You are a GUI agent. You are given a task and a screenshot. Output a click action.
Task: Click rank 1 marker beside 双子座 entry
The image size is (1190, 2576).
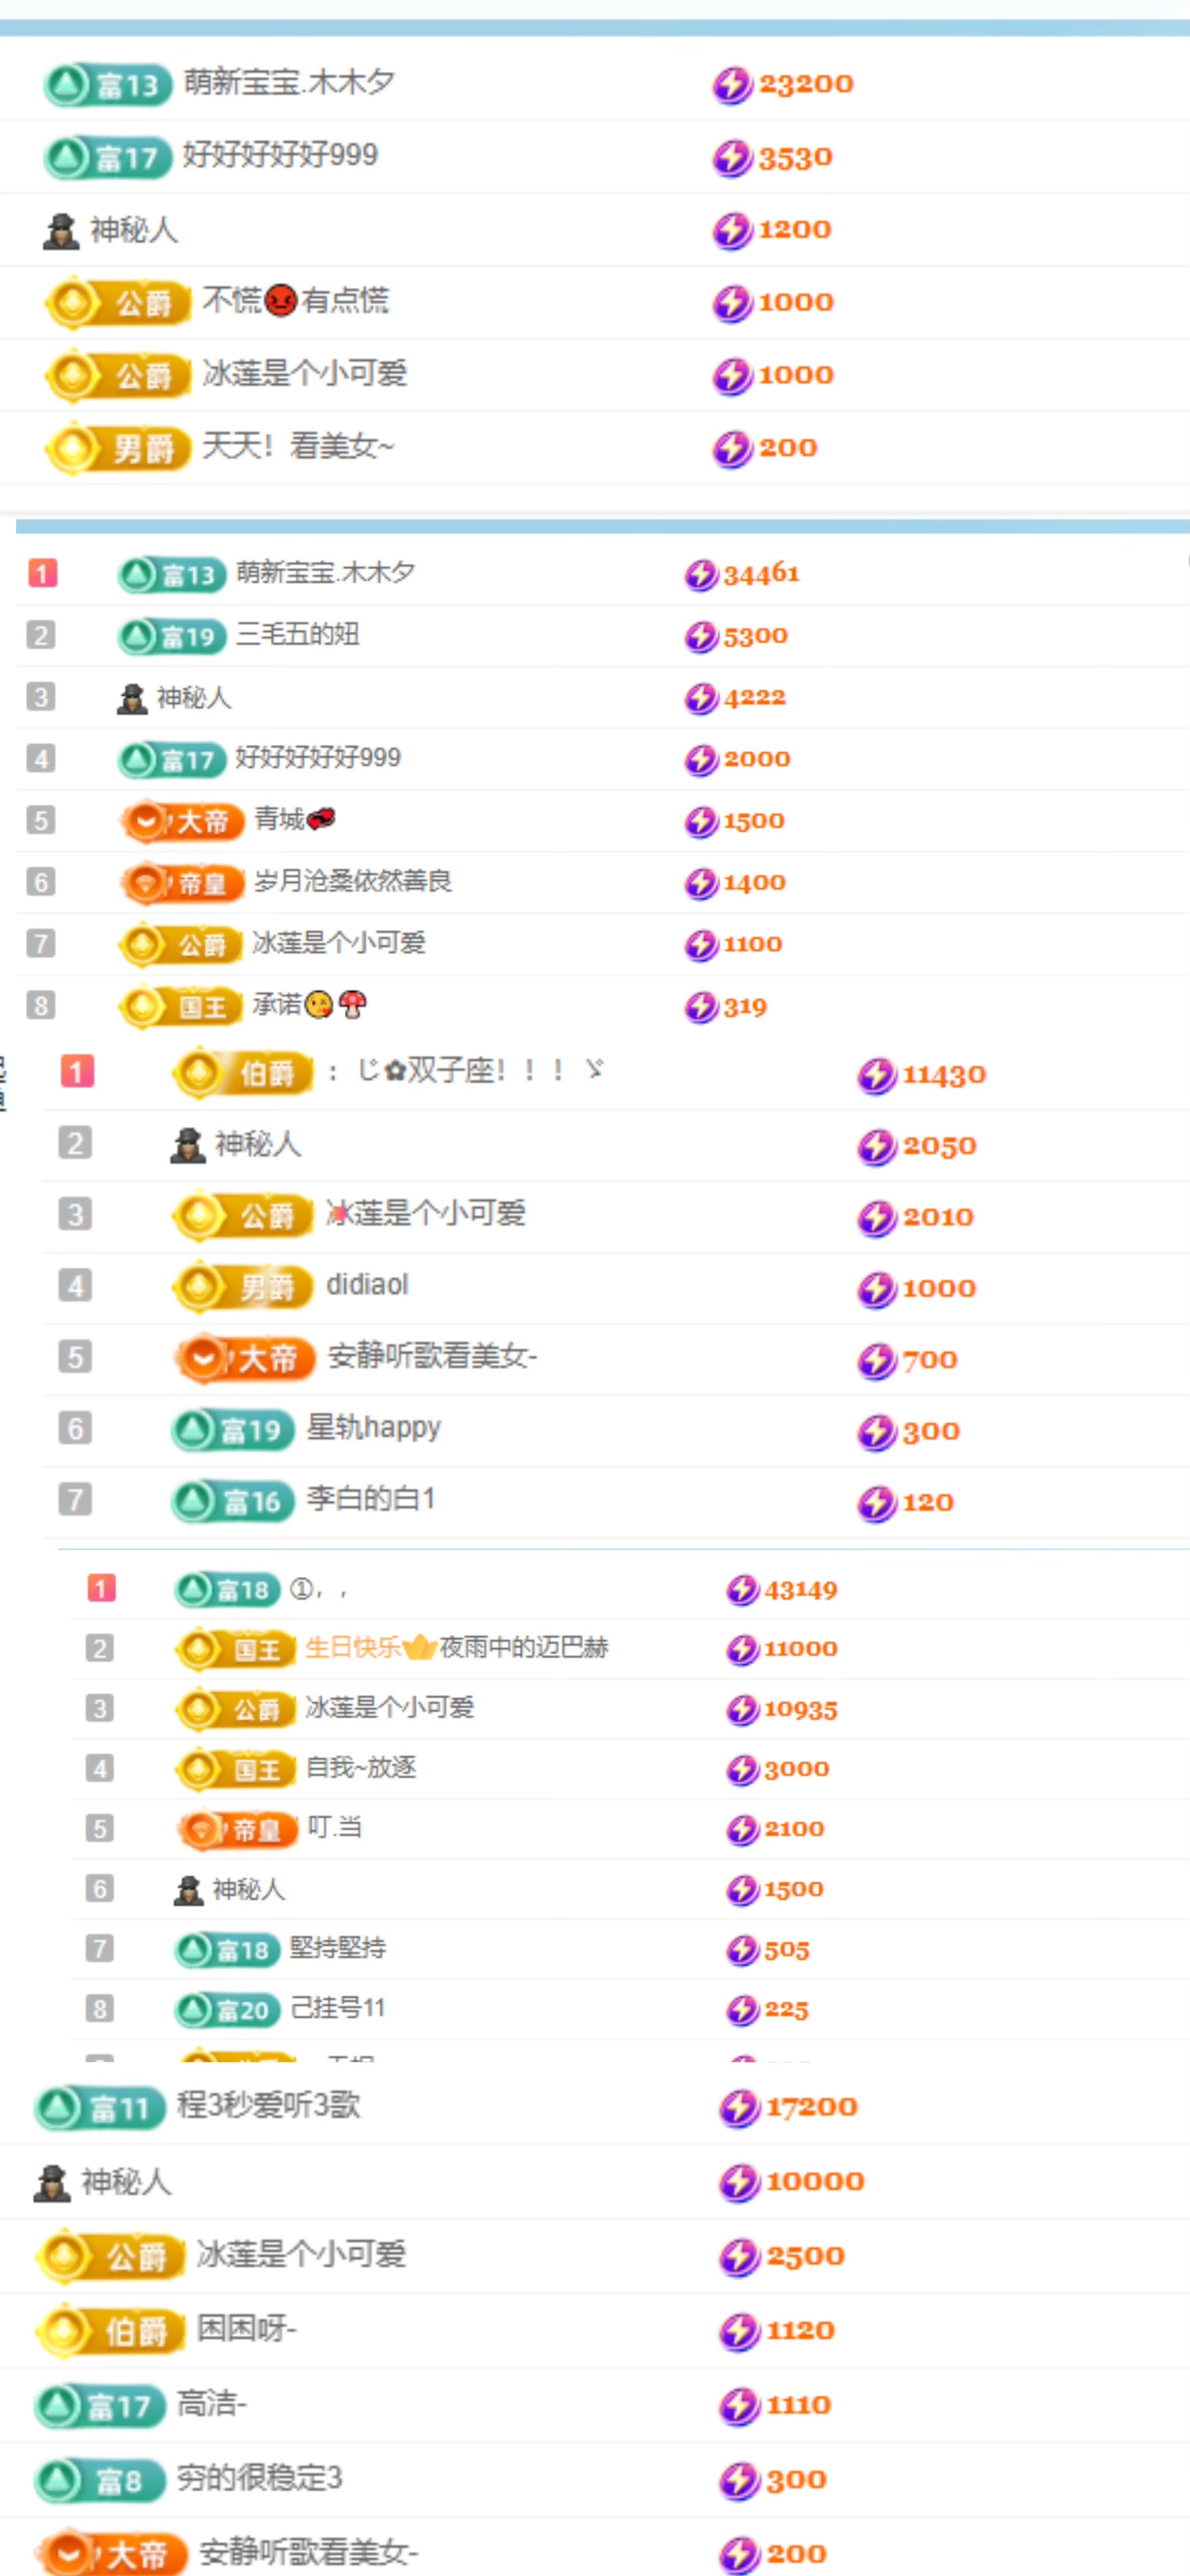77,1072
